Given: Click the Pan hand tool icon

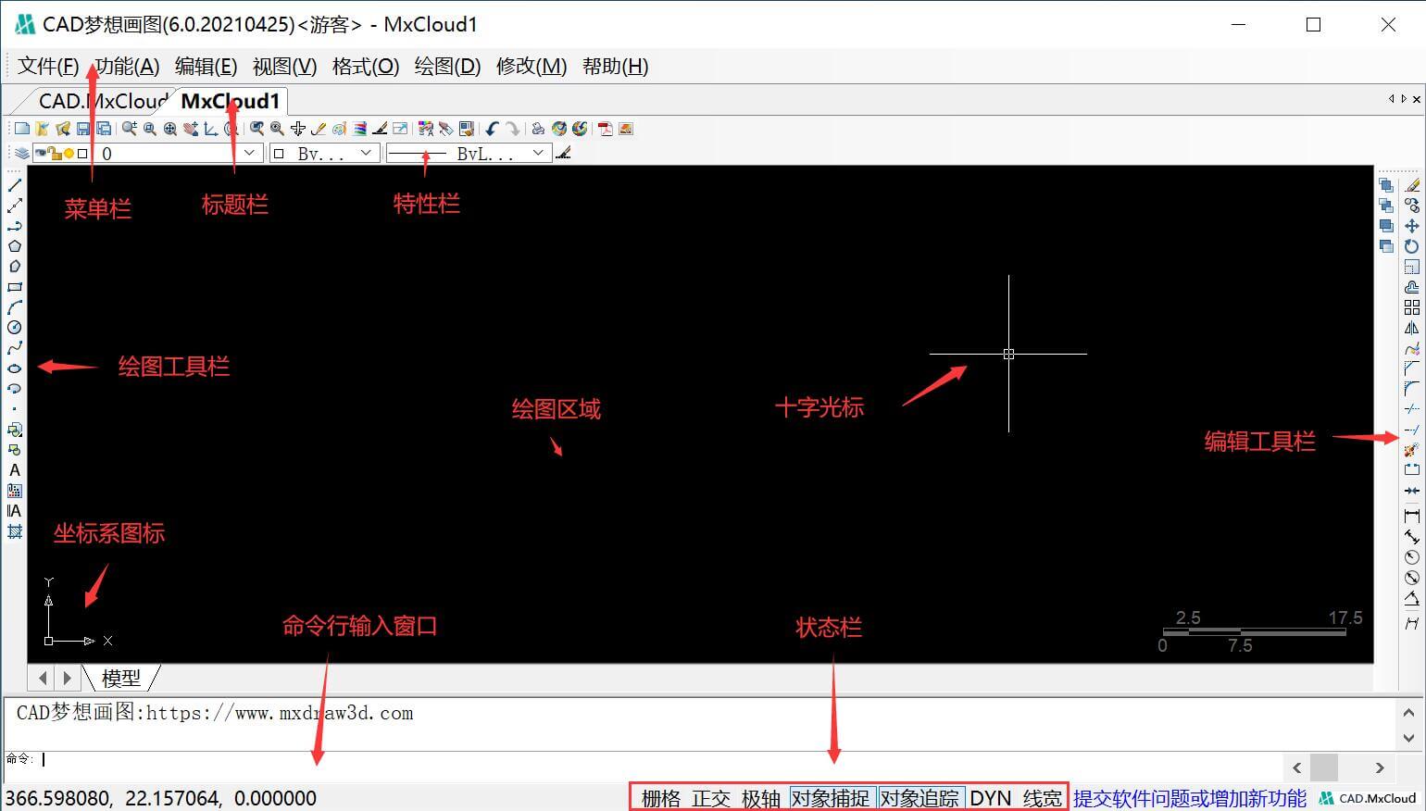Looking at the screenshot, I should [191, 129].
